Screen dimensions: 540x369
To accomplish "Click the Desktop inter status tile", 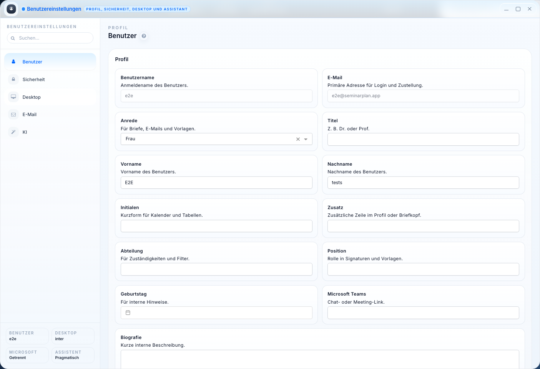I will pyautogui.click(x=73, y=336).
